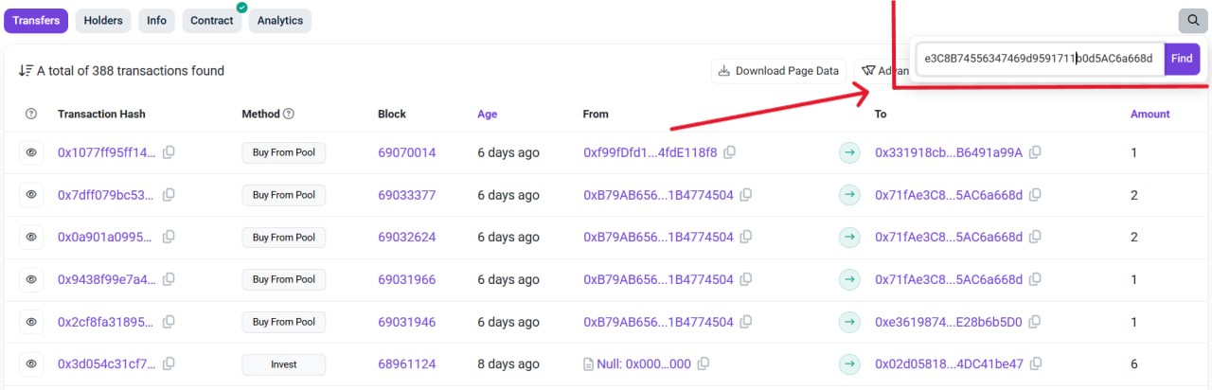Switch to the Transfers tab
This screenshot has width=1212, height=390.
click(36, 20)
